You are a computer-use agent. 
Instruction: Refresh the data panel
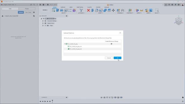[x=31, y=5]
